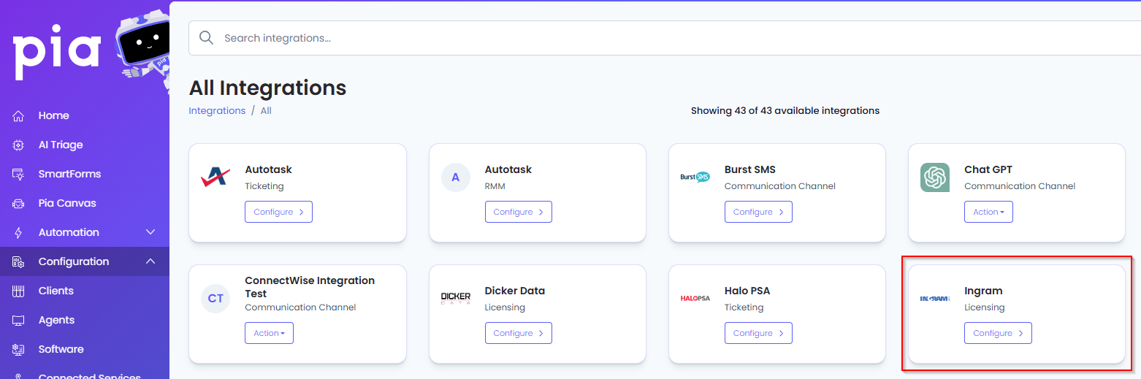Click the Halo PSA logo
Viewport: 1141px width, 379px height.
tap(695, 298)
